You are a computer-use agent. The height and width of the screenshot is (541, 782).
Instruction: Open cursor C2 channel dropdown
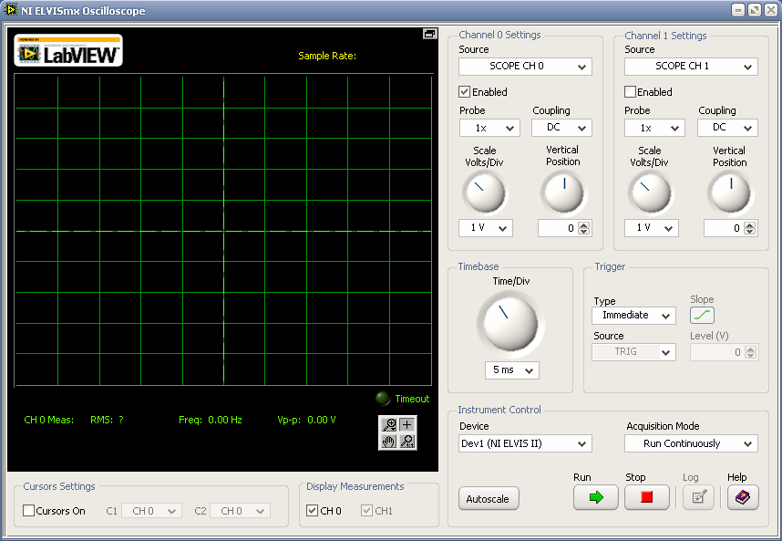[x=240, y=511]
